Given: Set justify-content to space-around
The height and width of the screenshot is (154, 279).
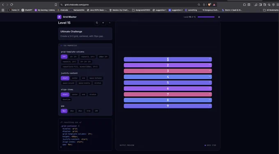Looking at the screenshot, I should click(x=69, y=83).
